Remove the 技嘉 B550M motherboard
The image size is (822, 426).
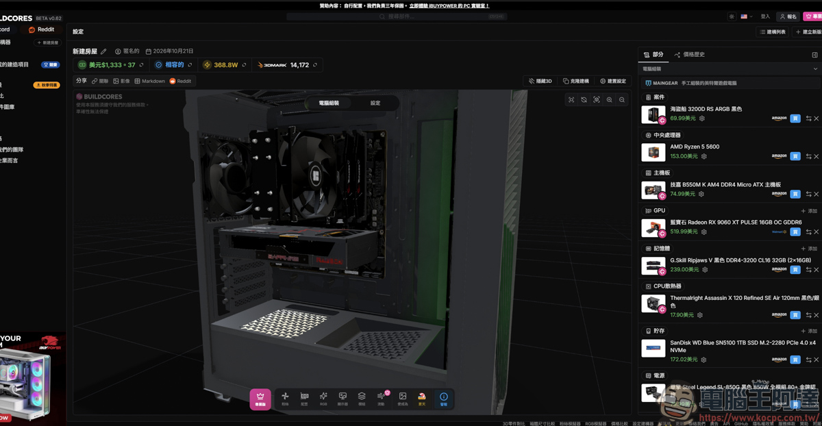point(817,194)
